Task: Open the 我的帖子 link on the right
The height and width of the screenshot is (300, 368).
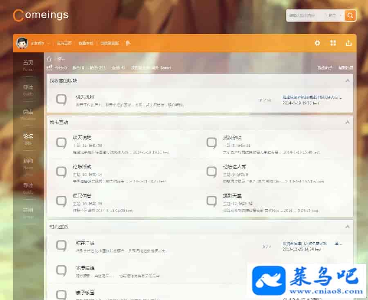Action: pyautogui.click(x=325, y=68)
